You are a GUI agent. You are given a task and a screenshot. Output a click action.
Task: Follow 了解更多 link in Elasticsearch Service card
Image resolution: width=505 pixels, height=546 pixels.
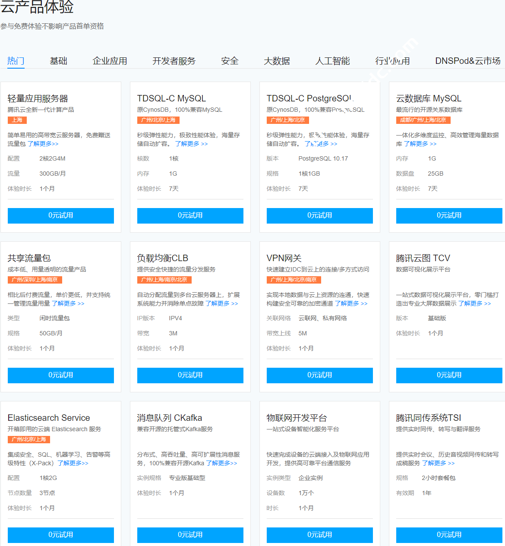73,463
